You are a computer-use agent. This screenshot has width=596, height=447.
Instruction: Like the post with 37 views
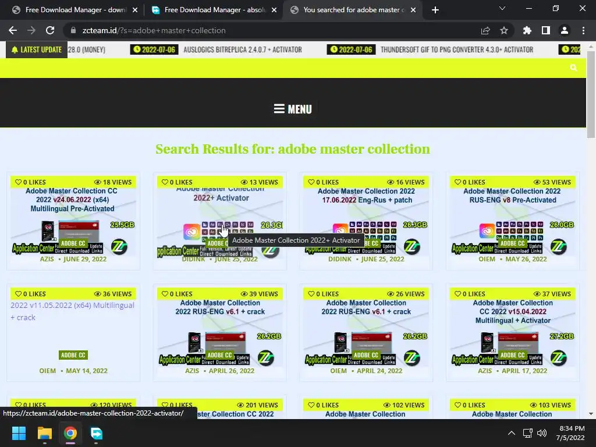(470, 294)
